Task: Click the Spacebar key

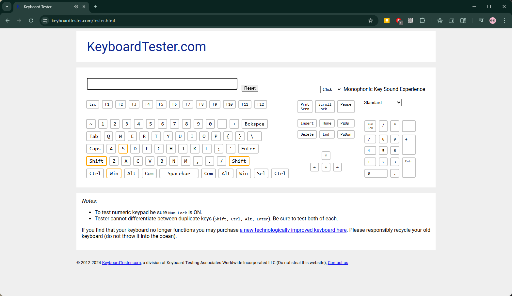Action: click(x=179, y=173)
